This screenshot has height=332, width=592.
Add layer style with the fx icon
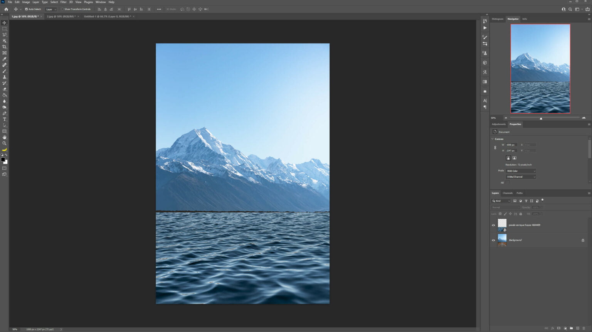[552, 328]
